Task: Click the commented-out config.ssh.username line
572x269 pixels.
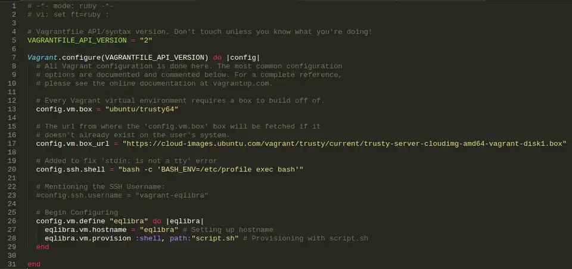Action: (122, 195)
